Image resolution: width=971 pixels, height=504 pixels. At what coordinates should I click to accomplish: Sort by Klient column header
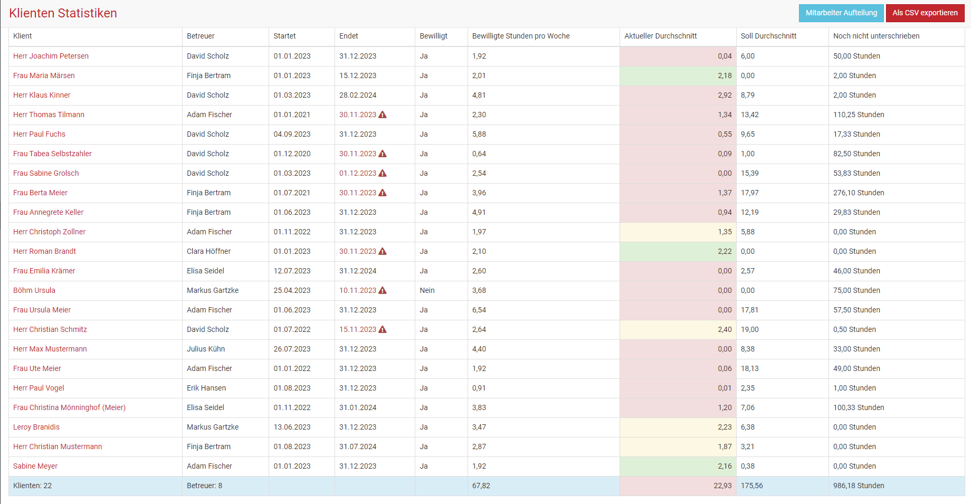[x=23, y=36]
